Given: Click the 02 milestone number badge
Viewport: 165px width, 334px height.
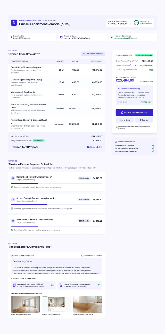Looking at the screenshot, I should pyautogui.click(x=13, y=199).
